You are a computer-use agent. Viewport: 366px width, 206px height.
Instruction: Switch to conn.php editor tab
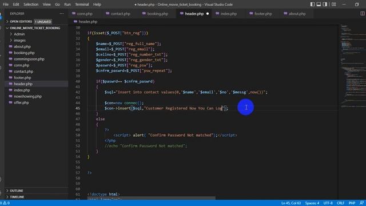(x=85, y=14)
